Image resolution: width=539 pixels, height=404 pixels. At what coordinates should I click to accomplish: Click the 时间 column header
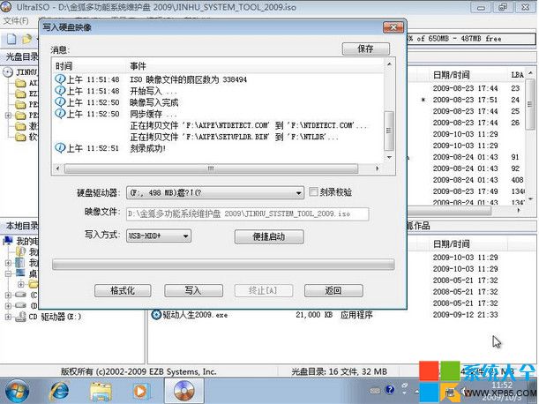click(x=64, y=65)
